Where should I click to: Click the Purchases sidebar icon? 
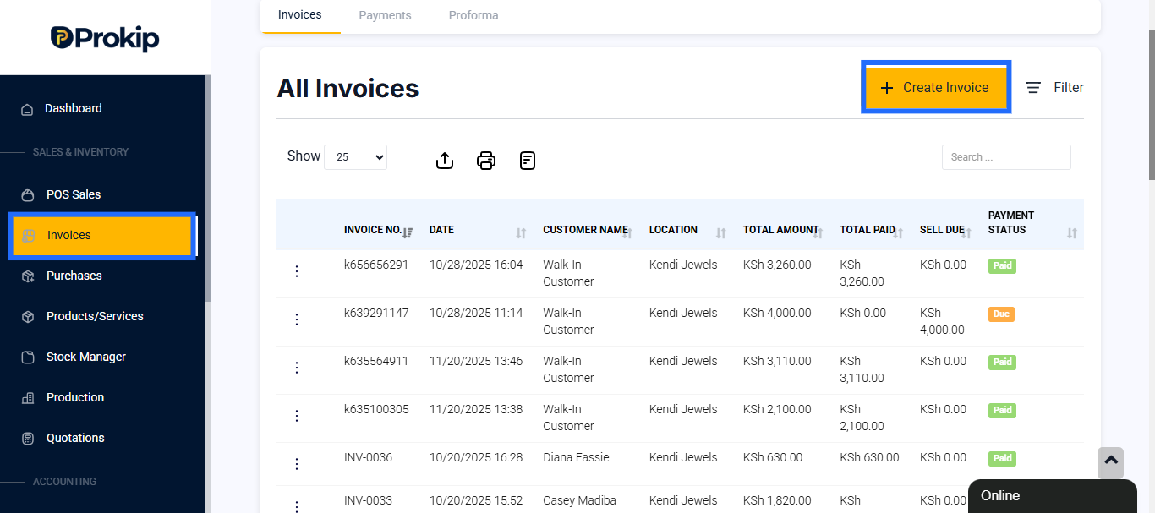click(28, 276)
